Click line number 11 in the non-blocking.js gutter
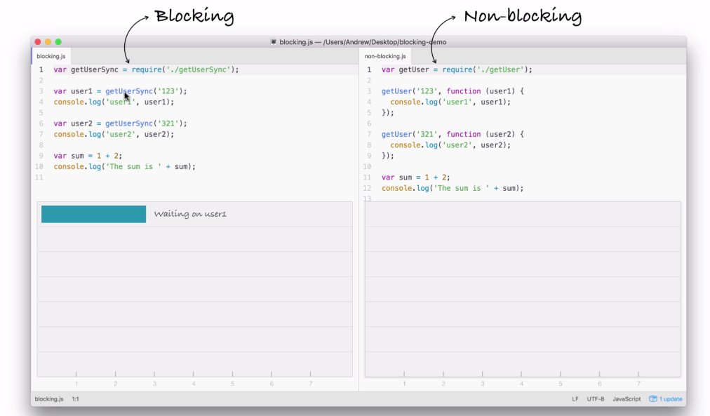710x416 pixels. [x=367, y=177]
